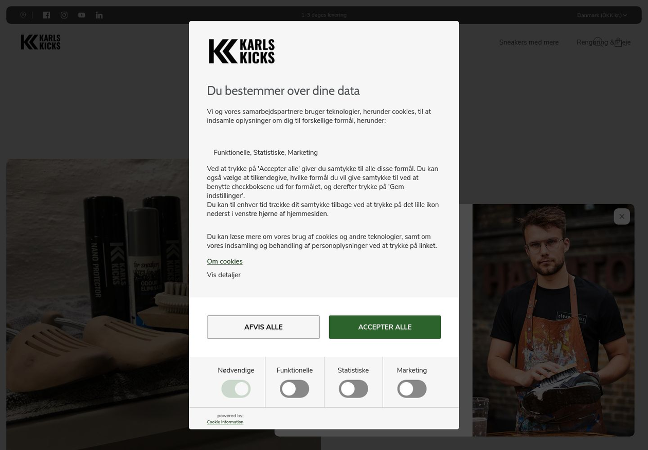
Task: Open the LinkedIn icon in top bar
Action: (99, 15)
